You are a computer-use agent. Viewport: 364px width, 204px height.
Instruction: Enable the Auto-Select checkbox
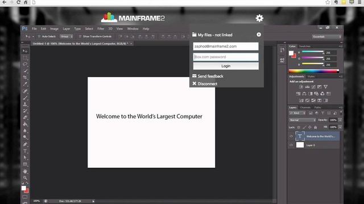click(x=39, y=36)
